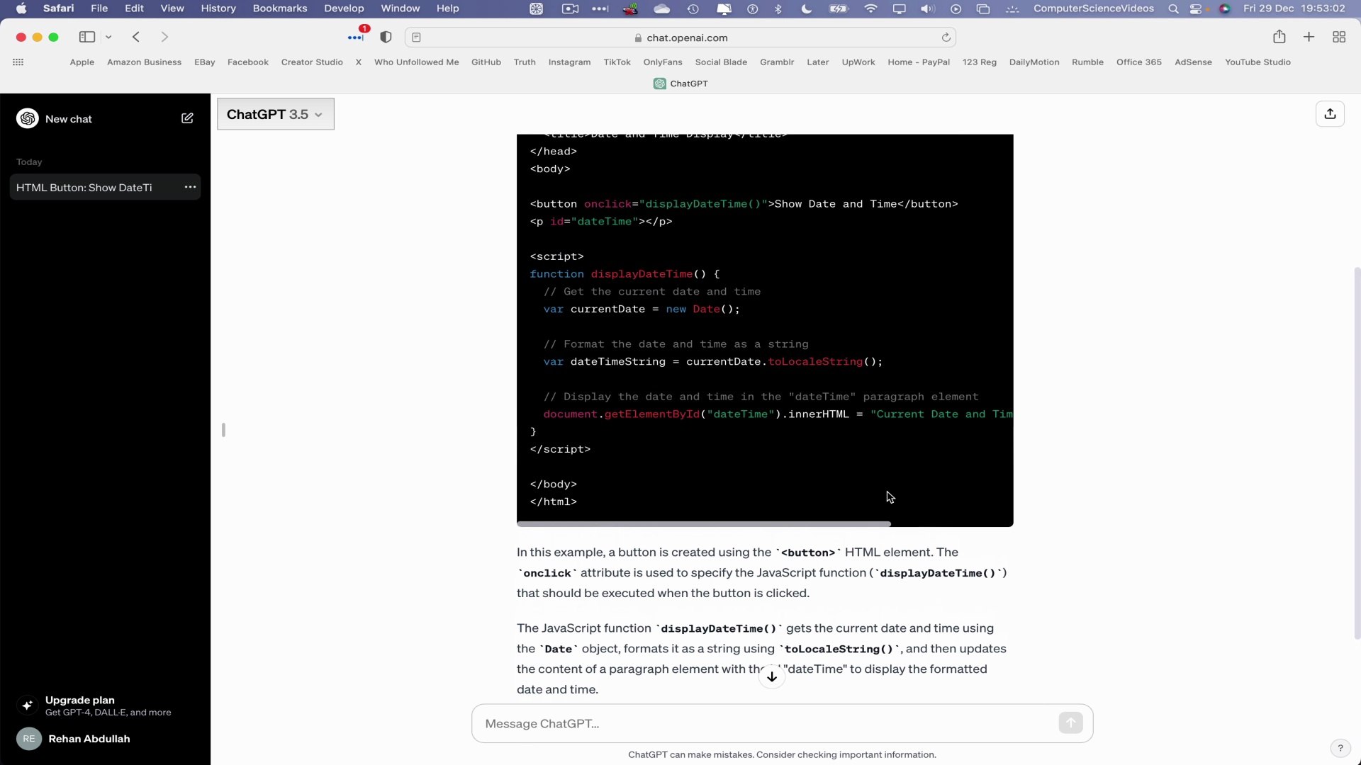Open the GitHub bookmark in the favorites bar
The image size is (1361, 765).
click(486, 62)
